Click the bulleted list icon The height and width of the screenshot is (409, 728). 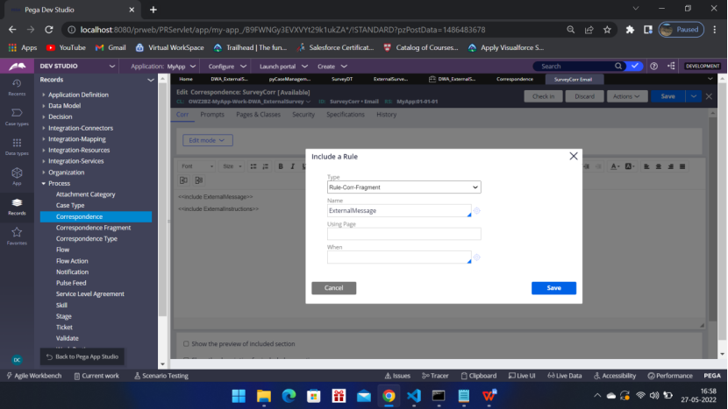click(x=253, y=166)
